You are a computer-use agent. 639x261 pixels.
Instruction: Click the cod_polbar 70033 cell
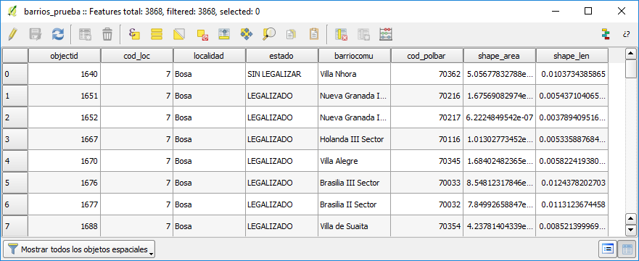(426, 183)
